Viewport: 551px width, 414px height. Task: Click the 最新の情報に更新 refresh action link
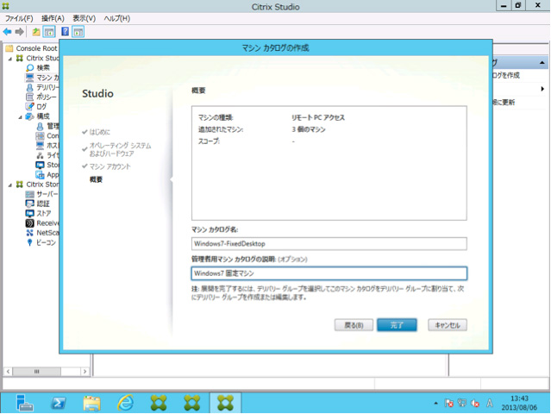click(504, 103)
